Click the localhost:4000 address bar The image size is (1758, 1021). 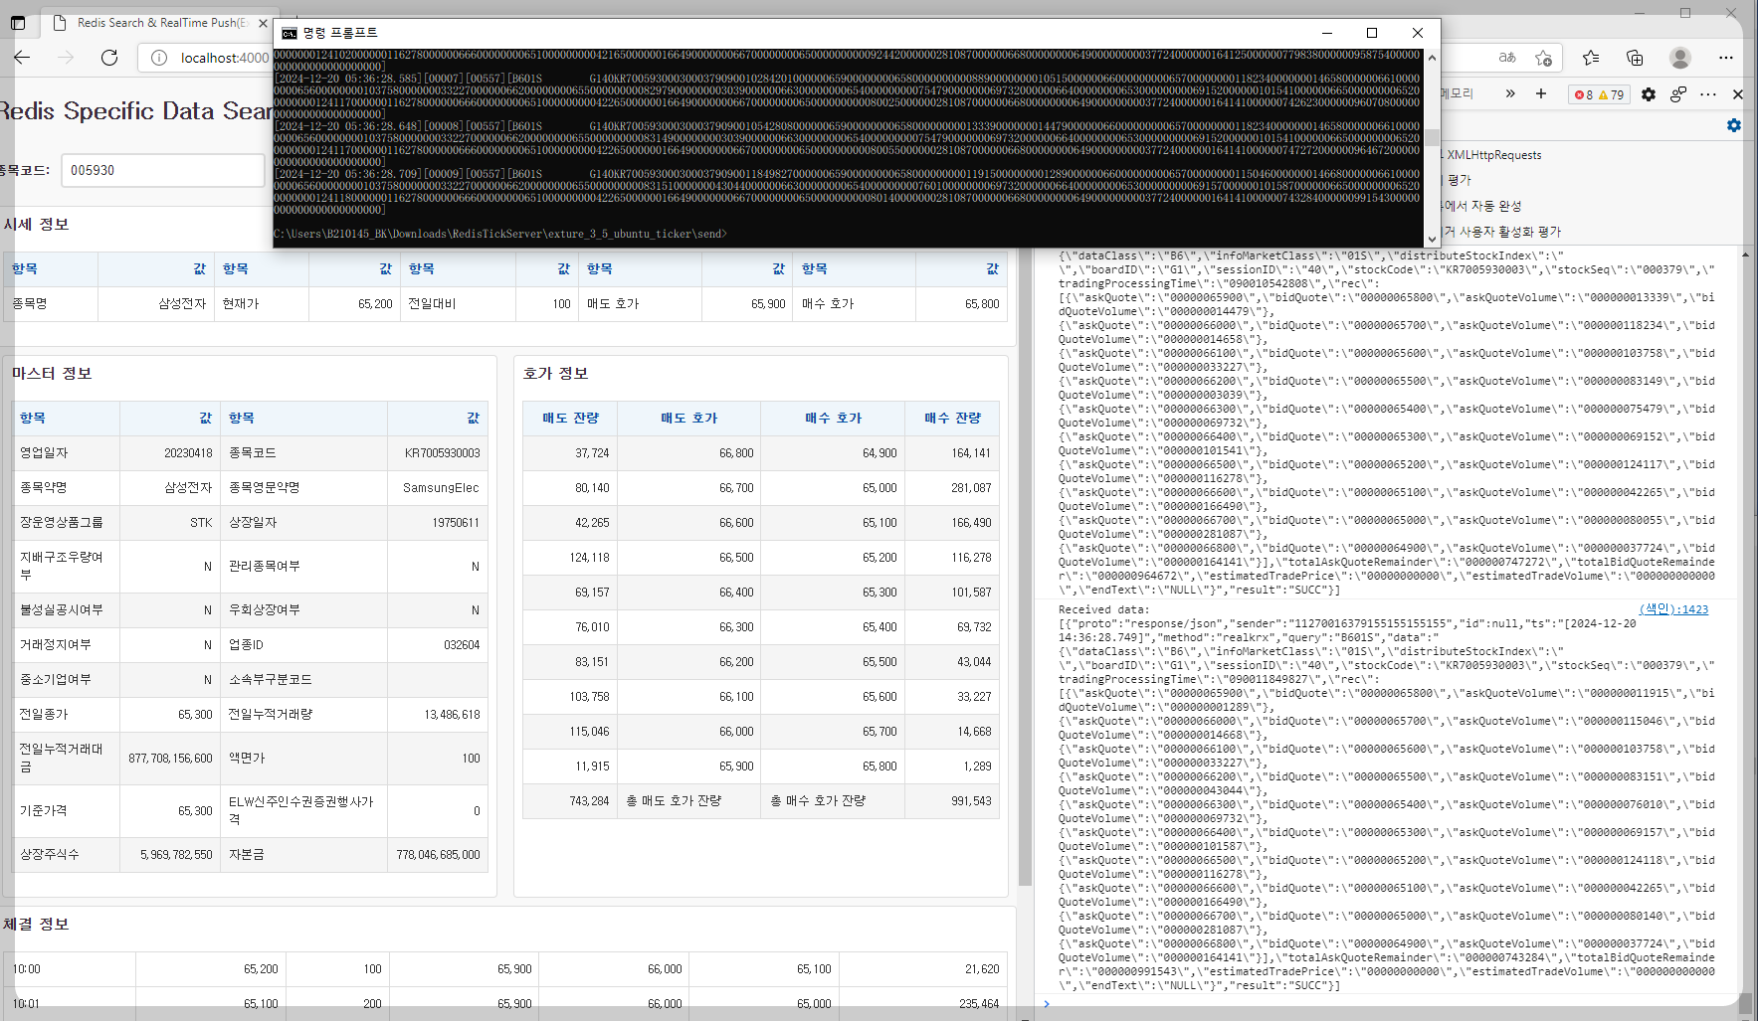(x=224, y=58)
